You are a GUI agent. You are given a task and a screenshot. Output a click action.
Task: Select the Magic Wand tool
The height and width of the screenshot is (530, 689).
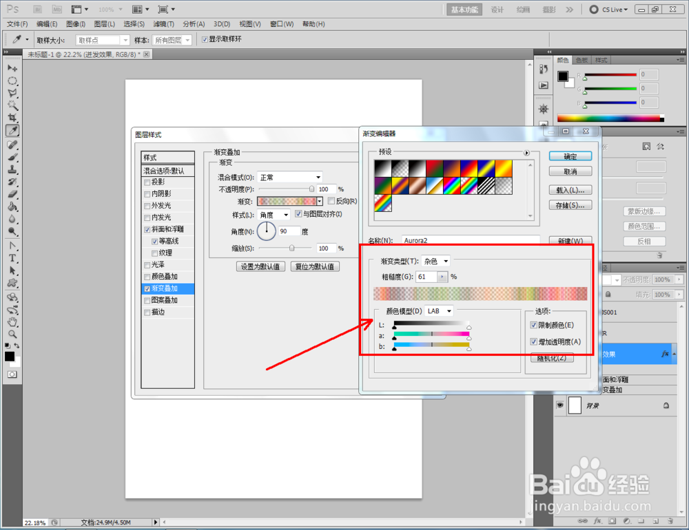coord(12,105)
